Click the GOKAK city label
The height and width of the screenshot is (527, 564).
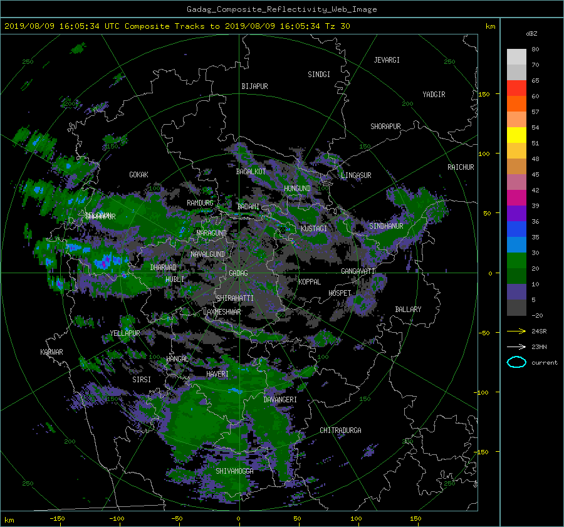(x=139, y=175)
